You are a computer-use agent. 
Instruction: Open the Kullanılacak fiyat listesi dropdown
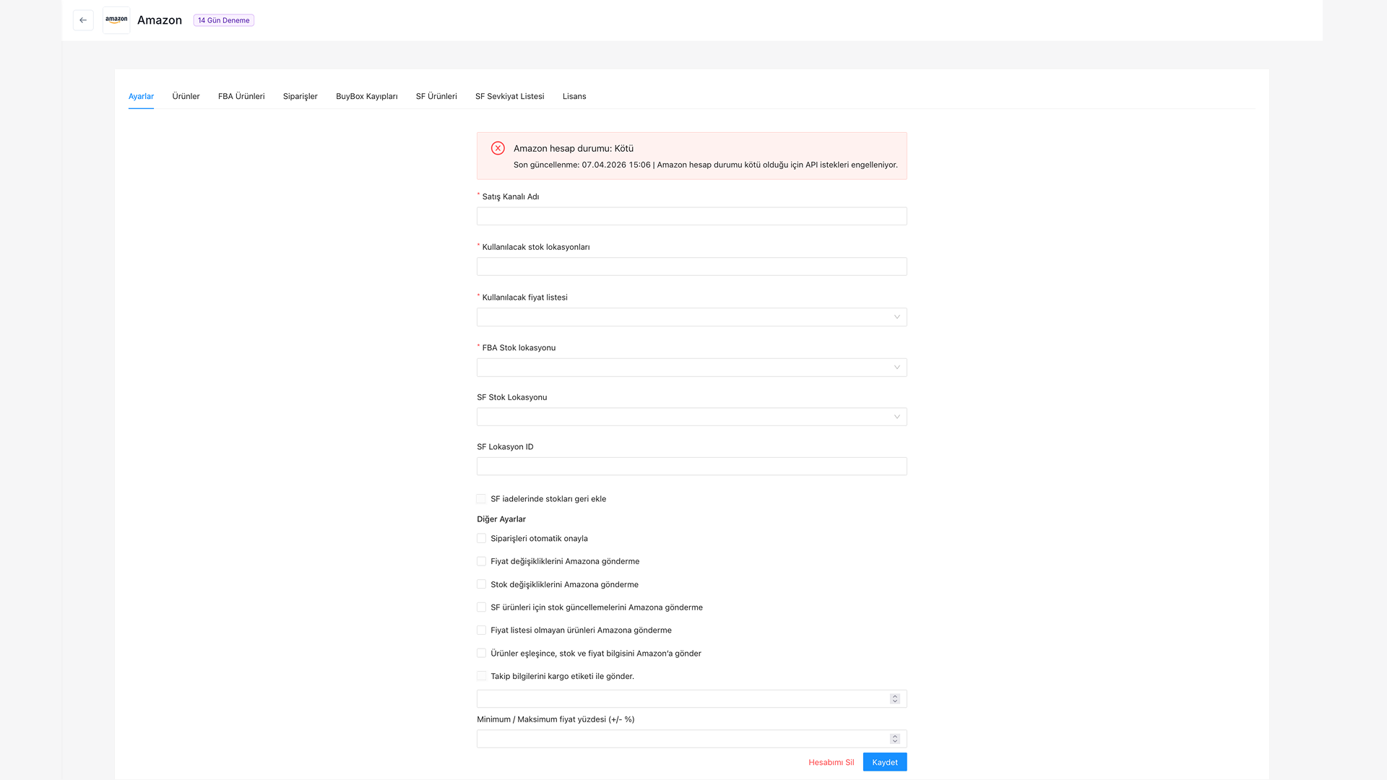(691, 317)
